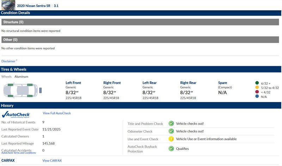Open the Disclaimer link
This screenshot has width=282, height=166.
[9, 61]
